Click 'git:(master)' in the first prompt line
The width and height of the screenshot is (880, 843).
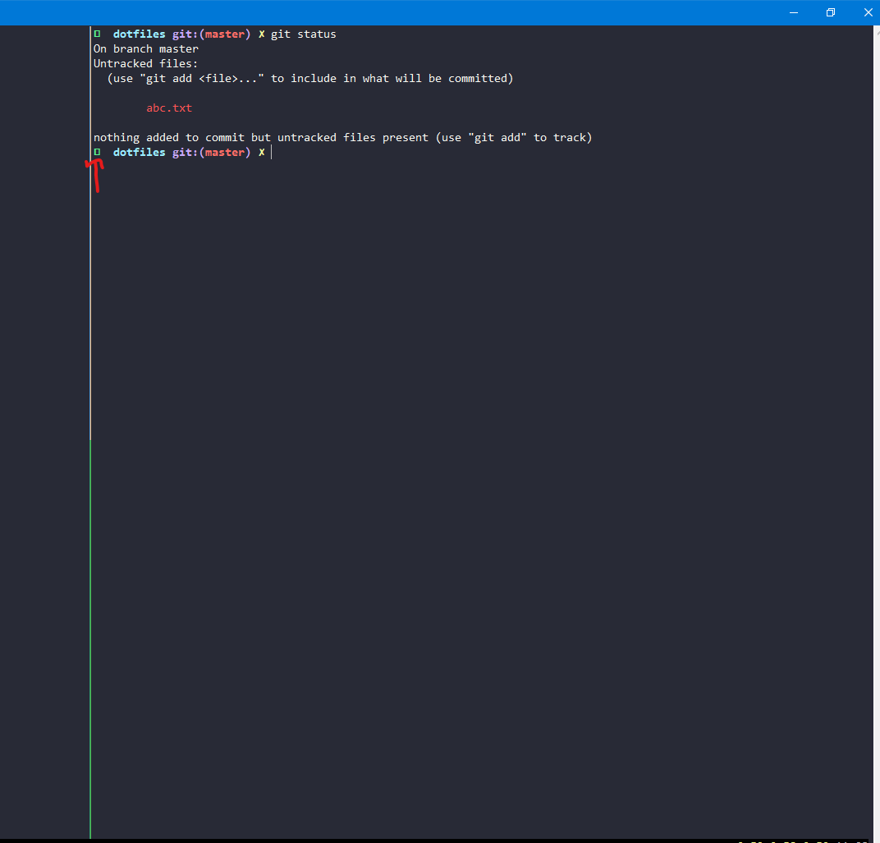211,34
